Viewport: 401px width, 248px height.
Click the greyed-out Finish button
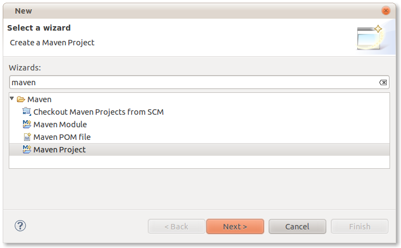(359, 227)
